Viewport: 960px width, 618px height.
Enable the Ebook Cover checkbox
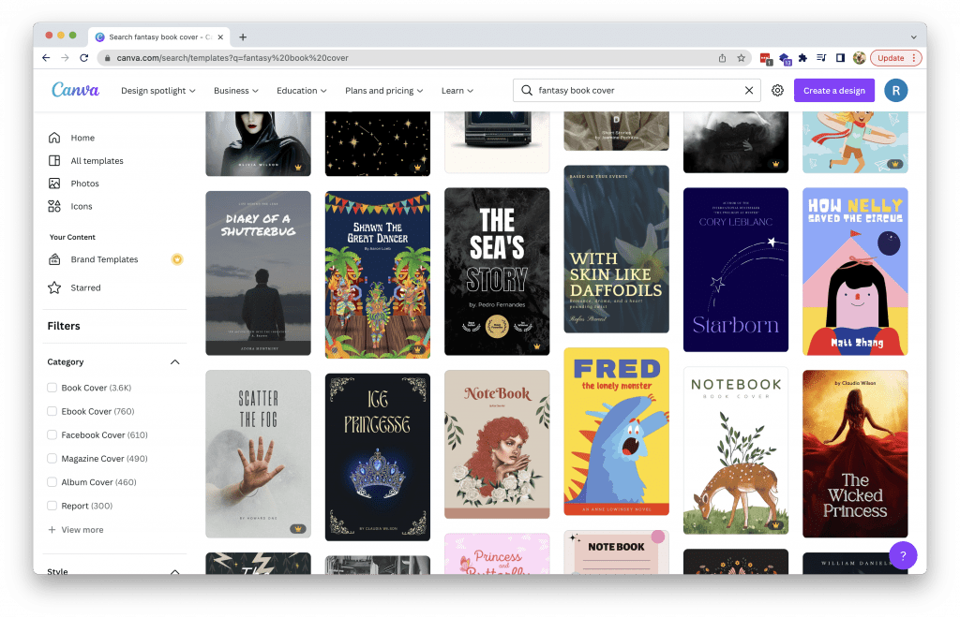coord(52,411)
